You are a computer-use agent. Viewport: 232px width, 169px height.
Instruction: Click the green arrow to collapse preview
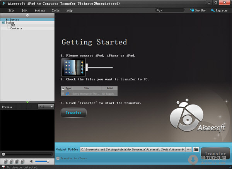click(x=27, y=102)
